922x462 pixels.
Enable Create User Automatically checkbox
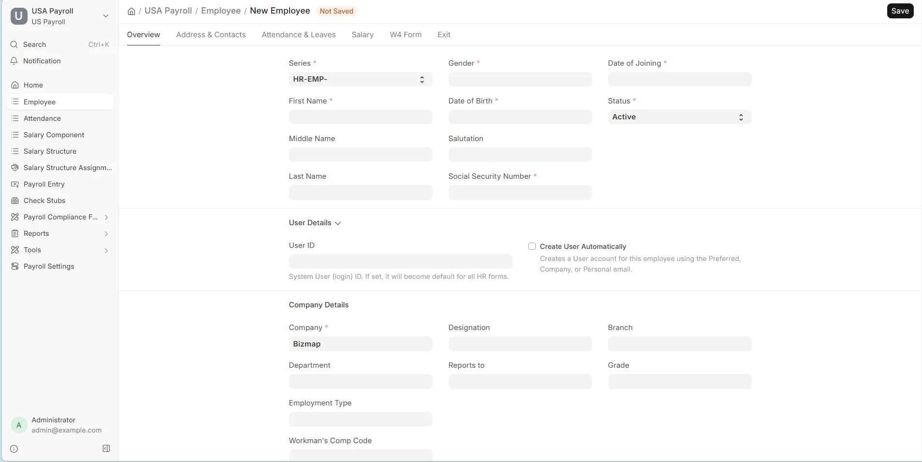point(532,246)
